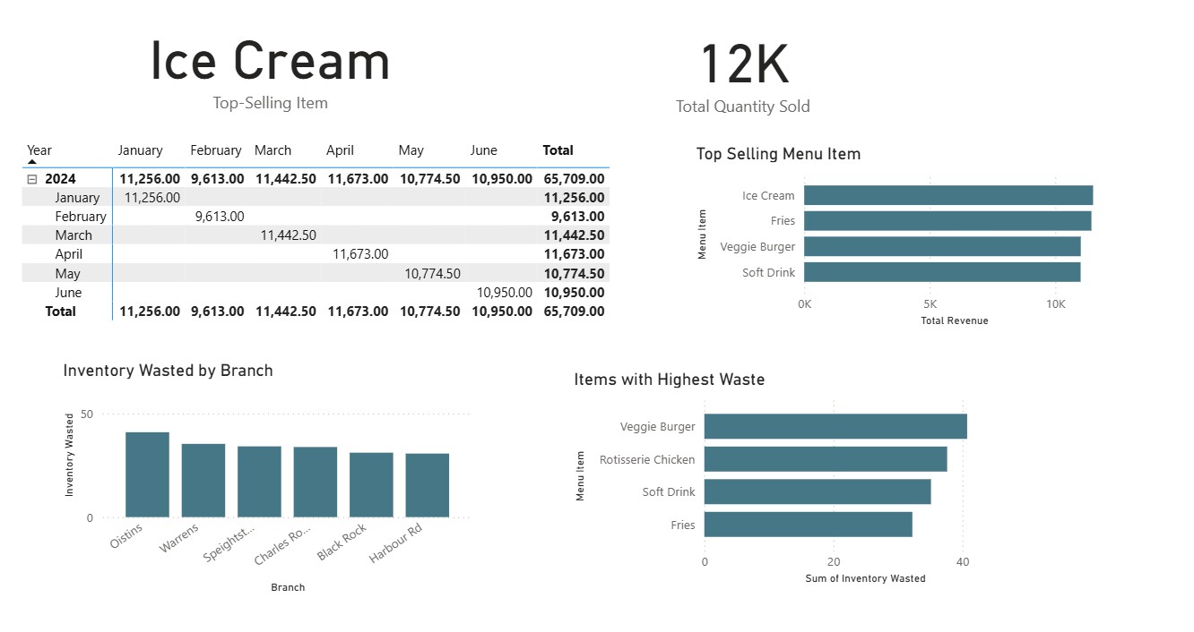Sort the matrix by the May column
Screen dimensions: 1194x632
tap(411, 149)
